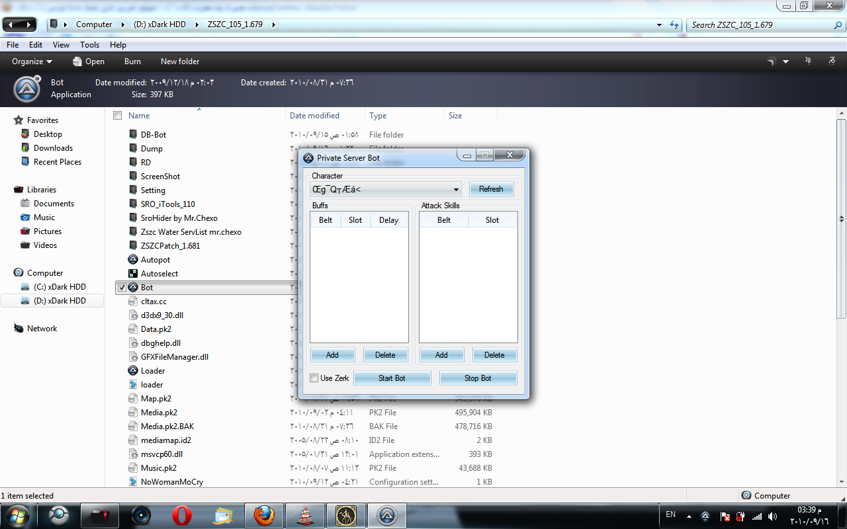Click the volume speaker tray icon
The width and height of the screenshot is (847, 529).
(772, 516)
